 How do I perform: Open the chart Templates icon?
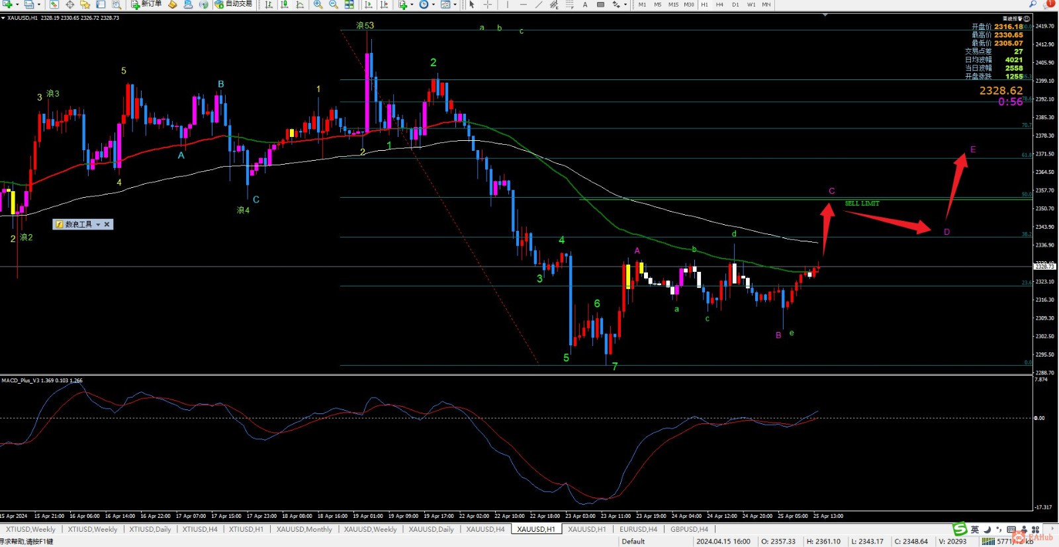(445, 5)
